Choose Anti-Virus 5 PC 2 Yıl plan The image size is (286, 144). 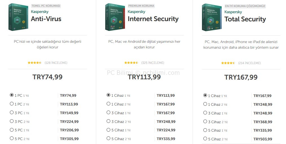(12, 138)
